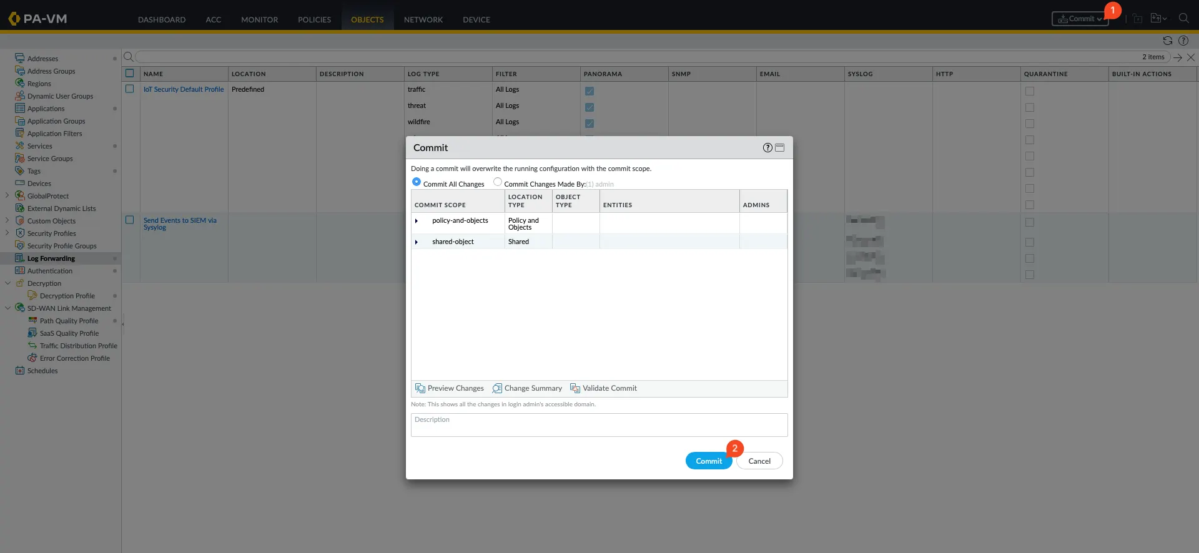This screenshot has height=553, width=1199.
Task: Cancel the Commit dialog
Action: [759, 461]
